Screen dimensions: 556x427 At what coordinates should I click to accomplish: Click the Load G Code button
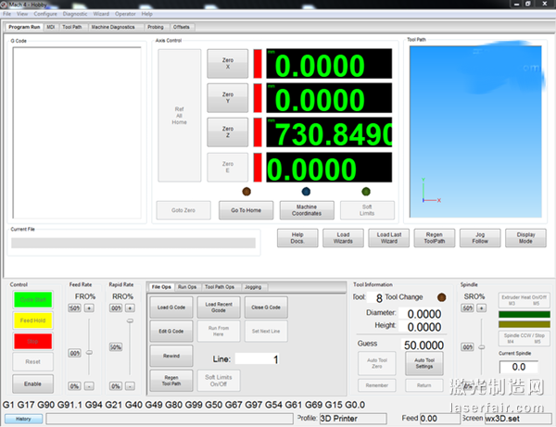(169, 307)
